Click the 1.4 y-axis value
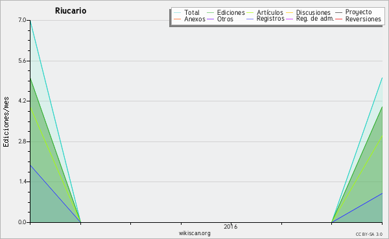The width and height of the screenshot is (389, 239). 22,182
